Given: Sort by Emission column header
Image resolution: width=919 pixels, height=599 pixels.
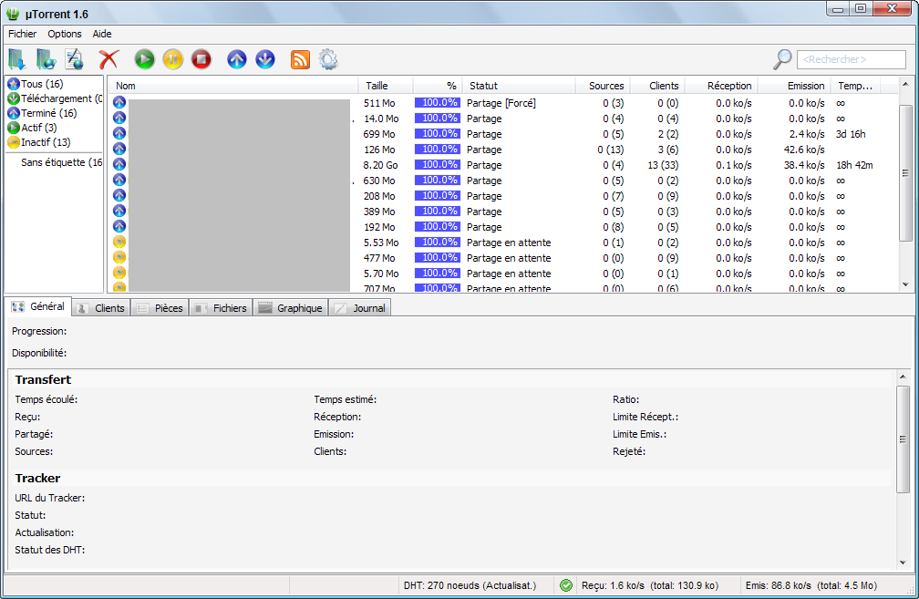Looking at the screenshot, I should [794, 86].
